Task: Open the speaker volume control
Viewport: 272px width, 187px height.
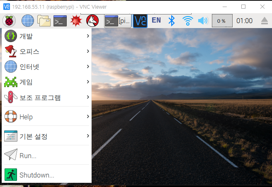Action: point(203,21)
